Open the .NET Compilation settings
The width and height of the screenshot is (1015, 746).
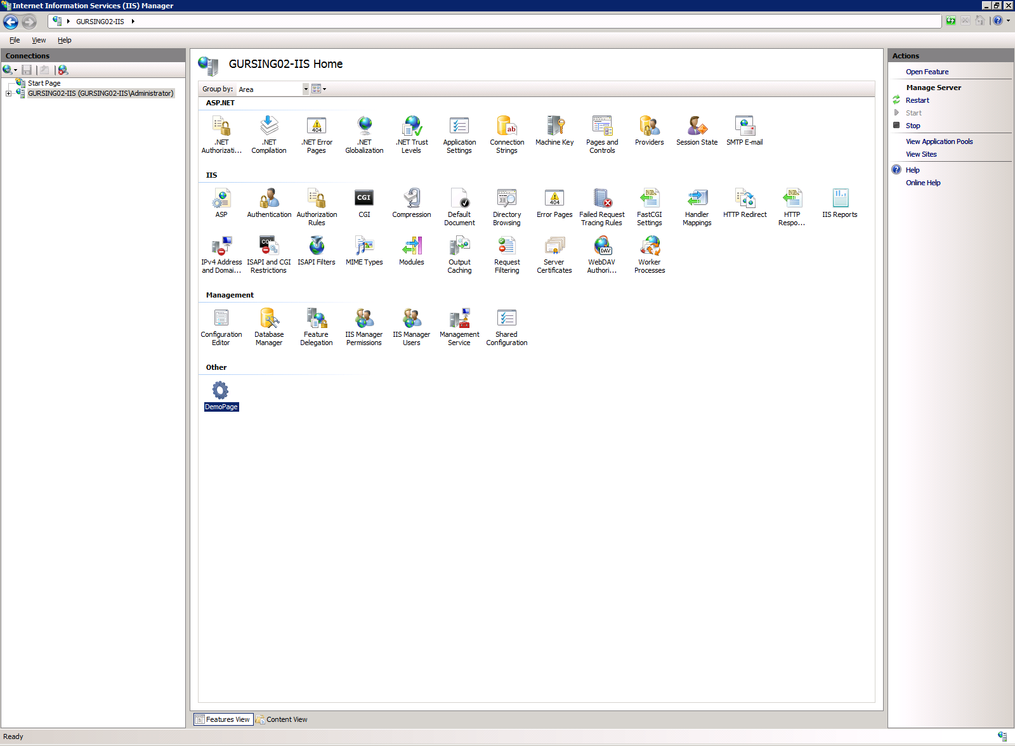tap(268, 132)
